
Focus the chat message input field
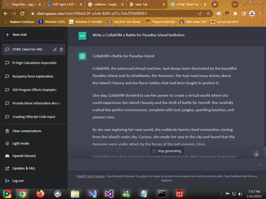[163, 165]
